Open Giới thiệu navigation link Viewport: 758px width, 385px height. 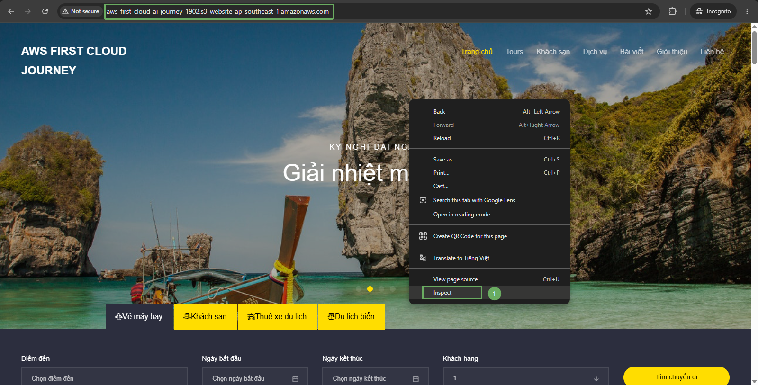(672, 51)
